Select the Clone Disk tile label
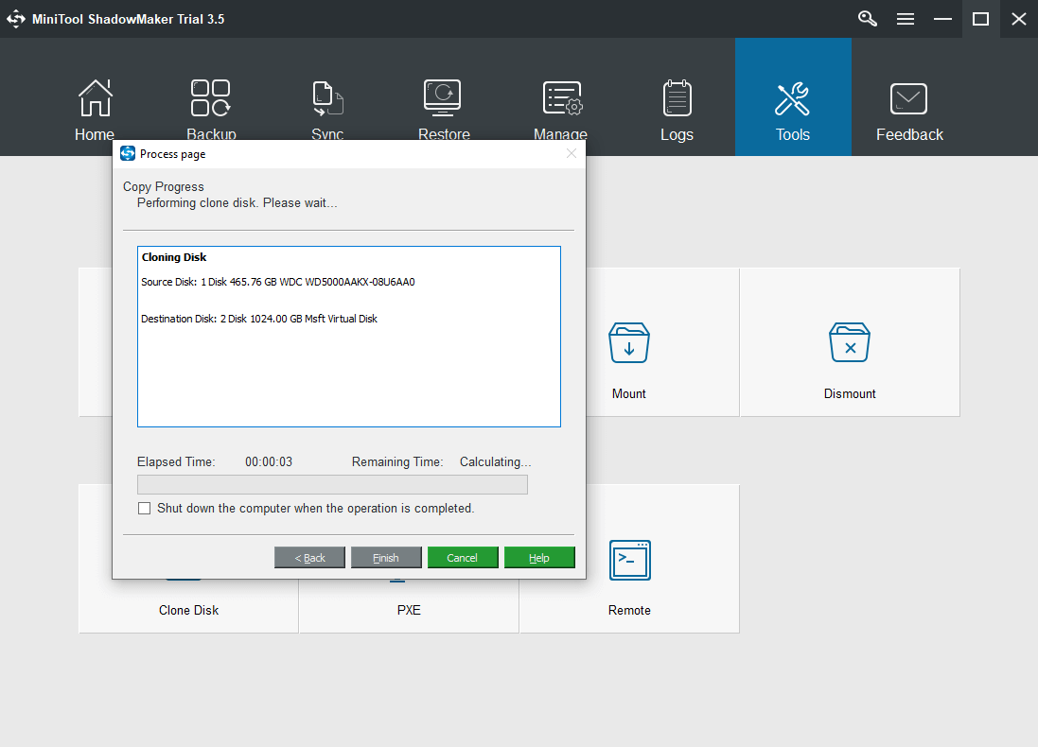 tap(188, 610)
